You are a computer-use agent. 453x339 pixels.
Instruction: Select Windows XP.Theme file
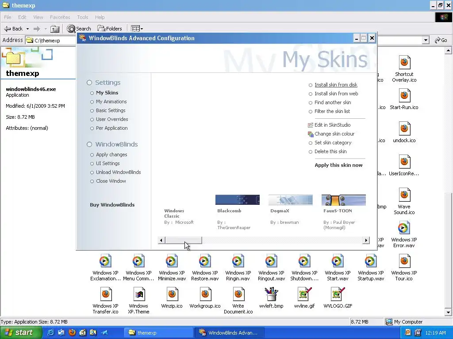pyautogui.click(x=138, y=294)
